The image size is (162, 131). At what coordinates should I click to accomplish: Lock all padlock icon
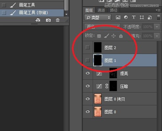coord(121,36)
